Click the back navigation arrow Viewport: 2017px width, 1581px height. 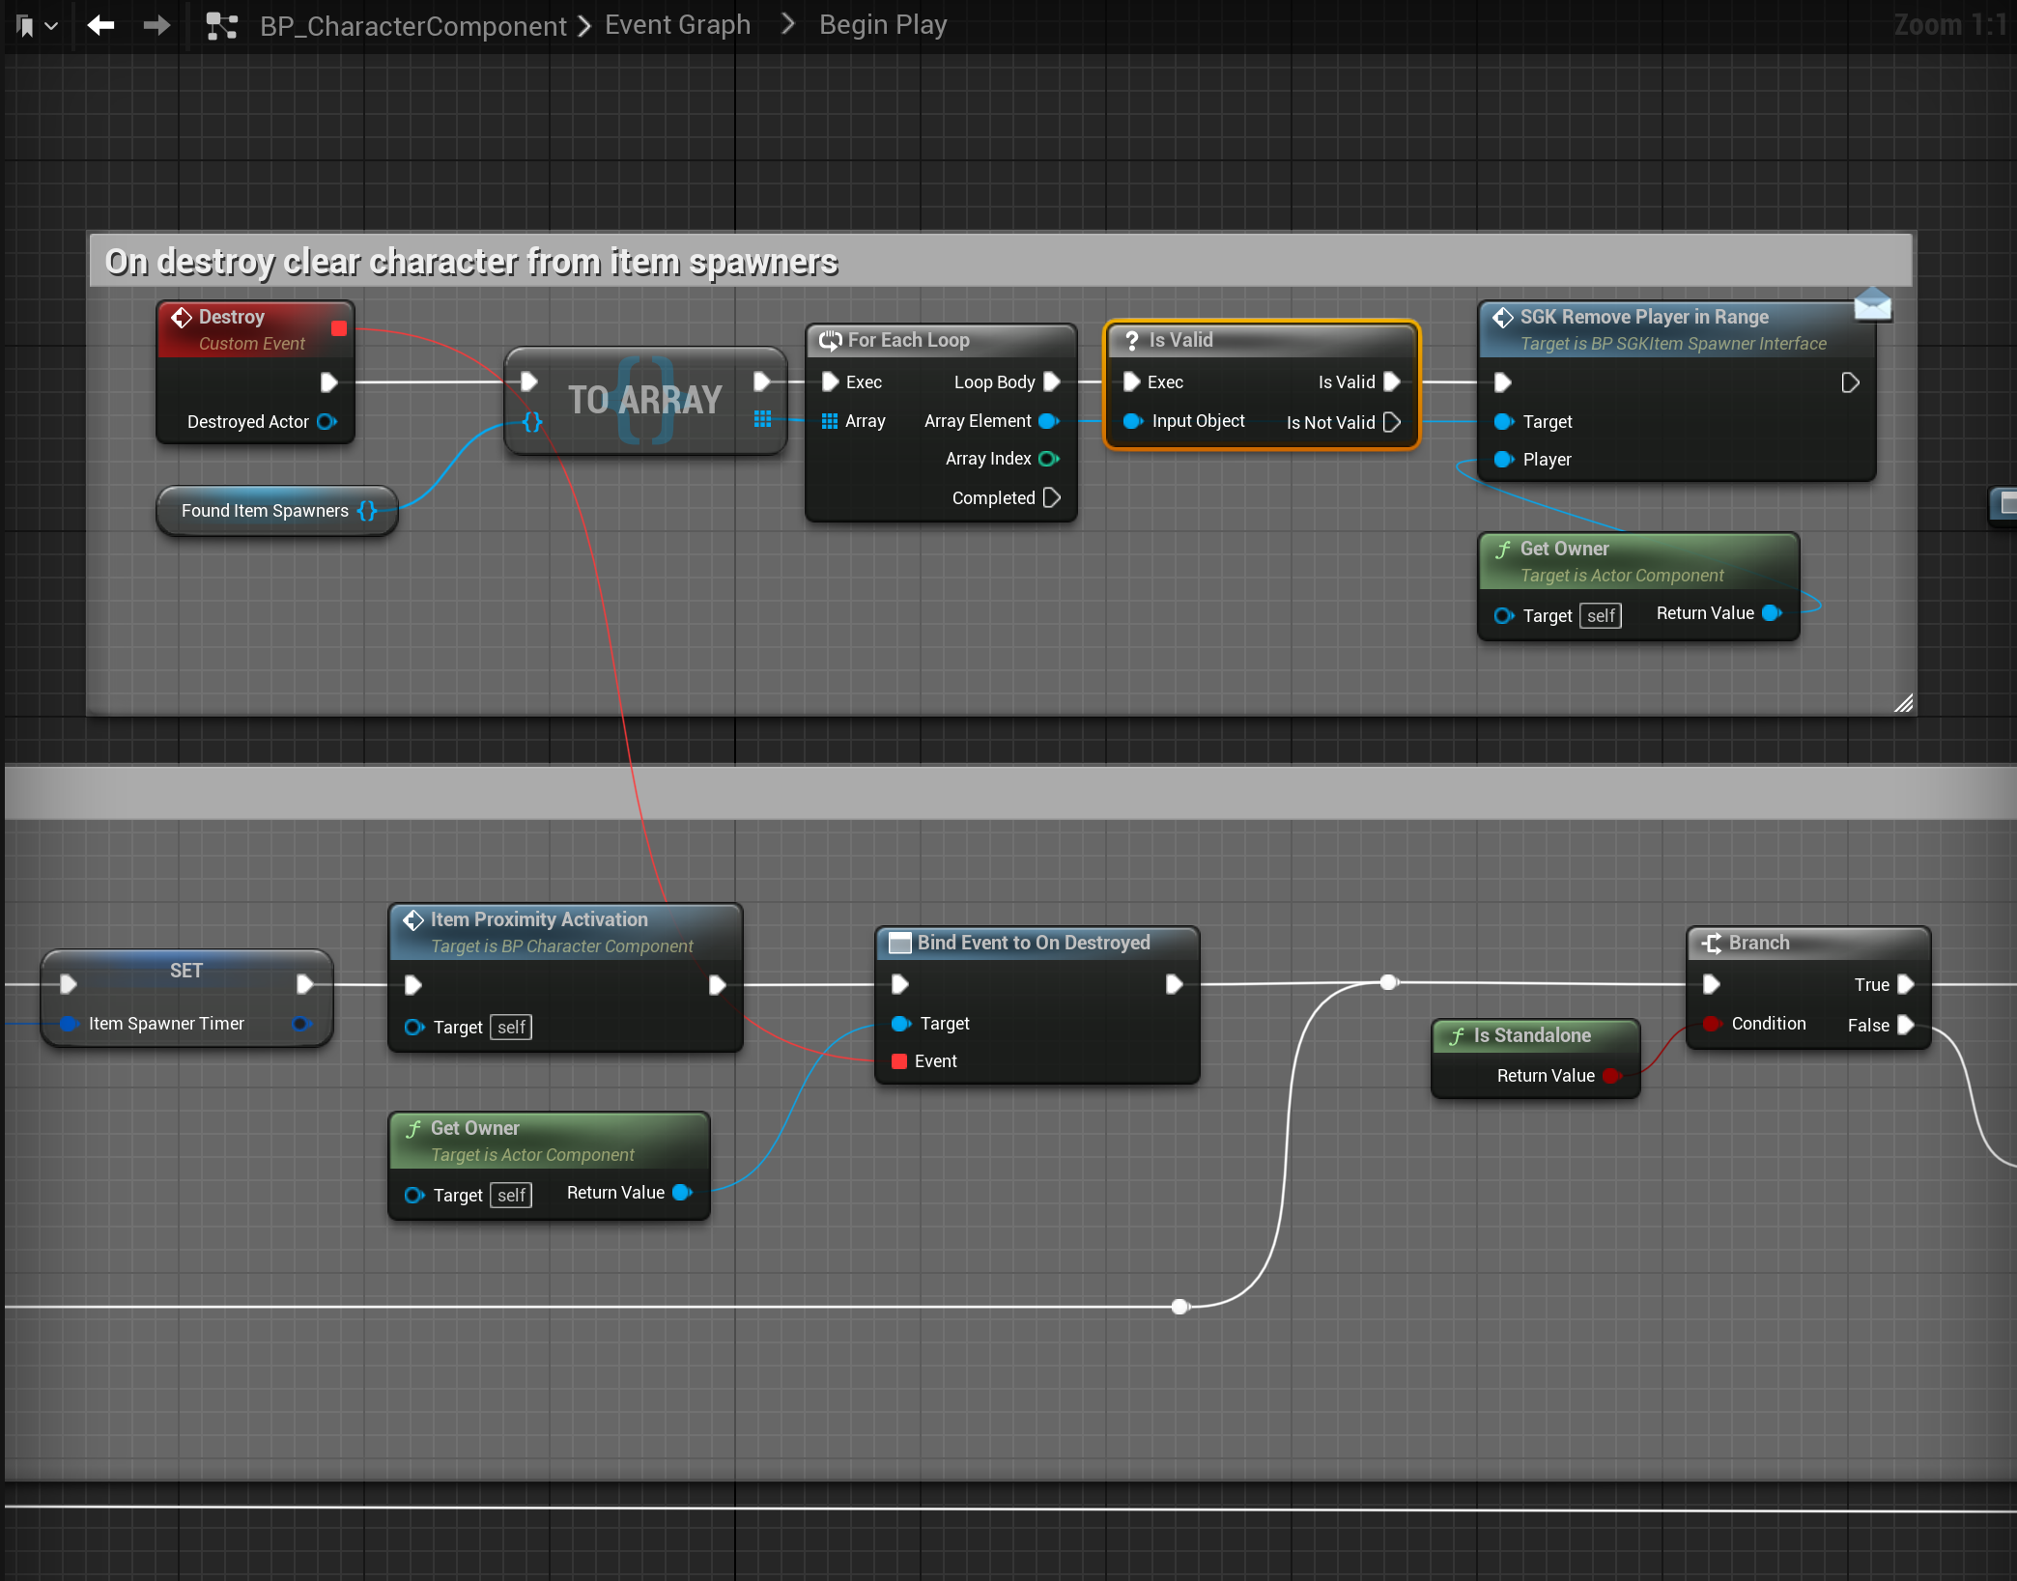(100, 25)
